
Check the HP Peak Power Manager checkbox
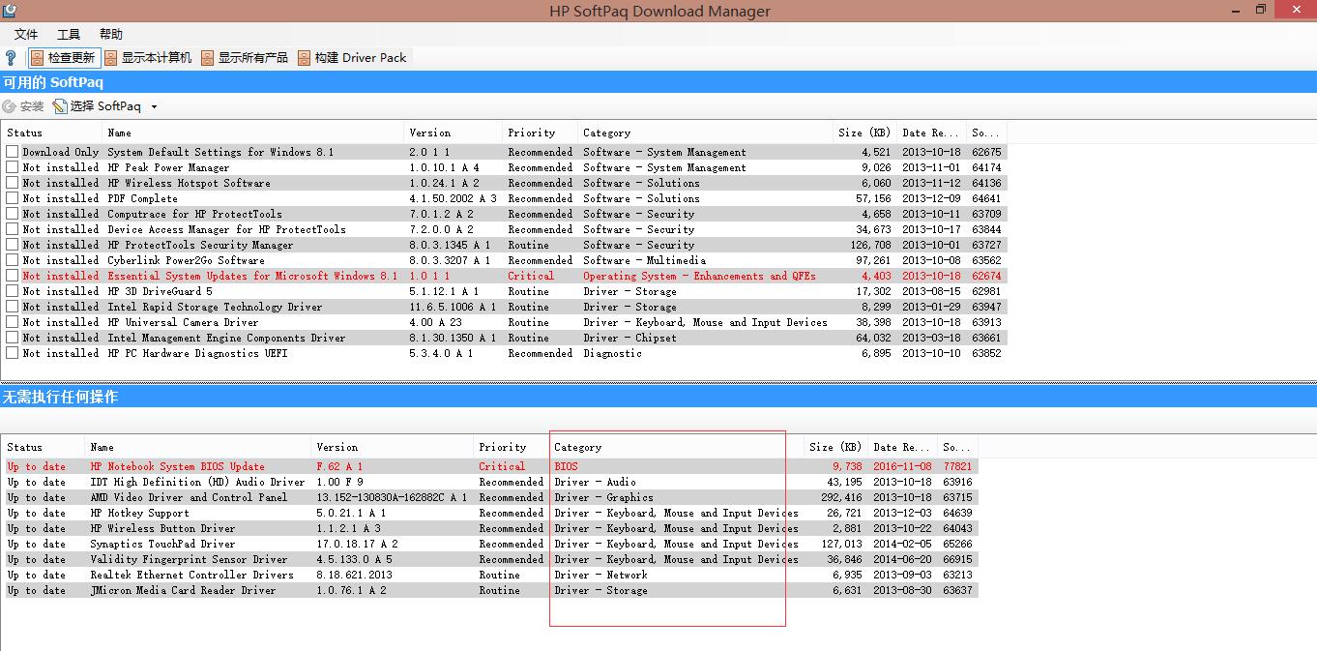(x=13, y=167)
